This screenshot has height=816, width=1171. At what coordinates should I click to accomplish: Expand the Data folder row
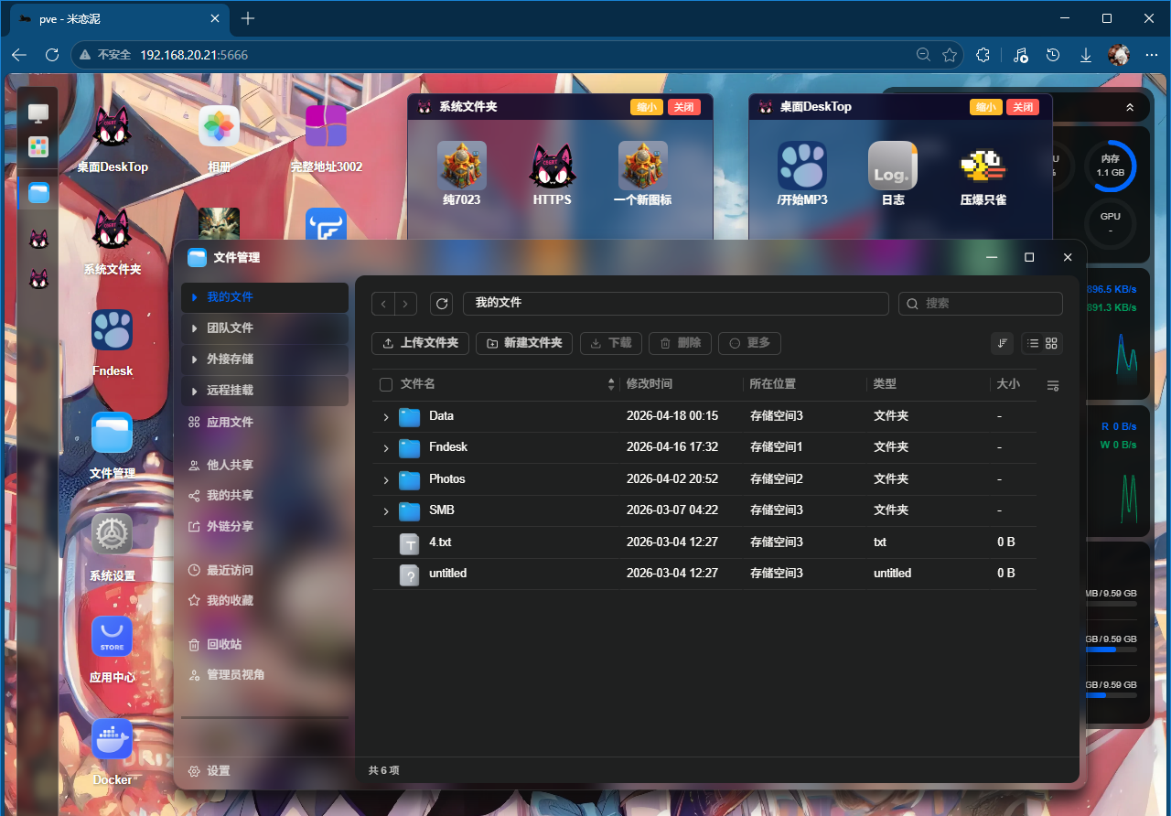[384, 416]
